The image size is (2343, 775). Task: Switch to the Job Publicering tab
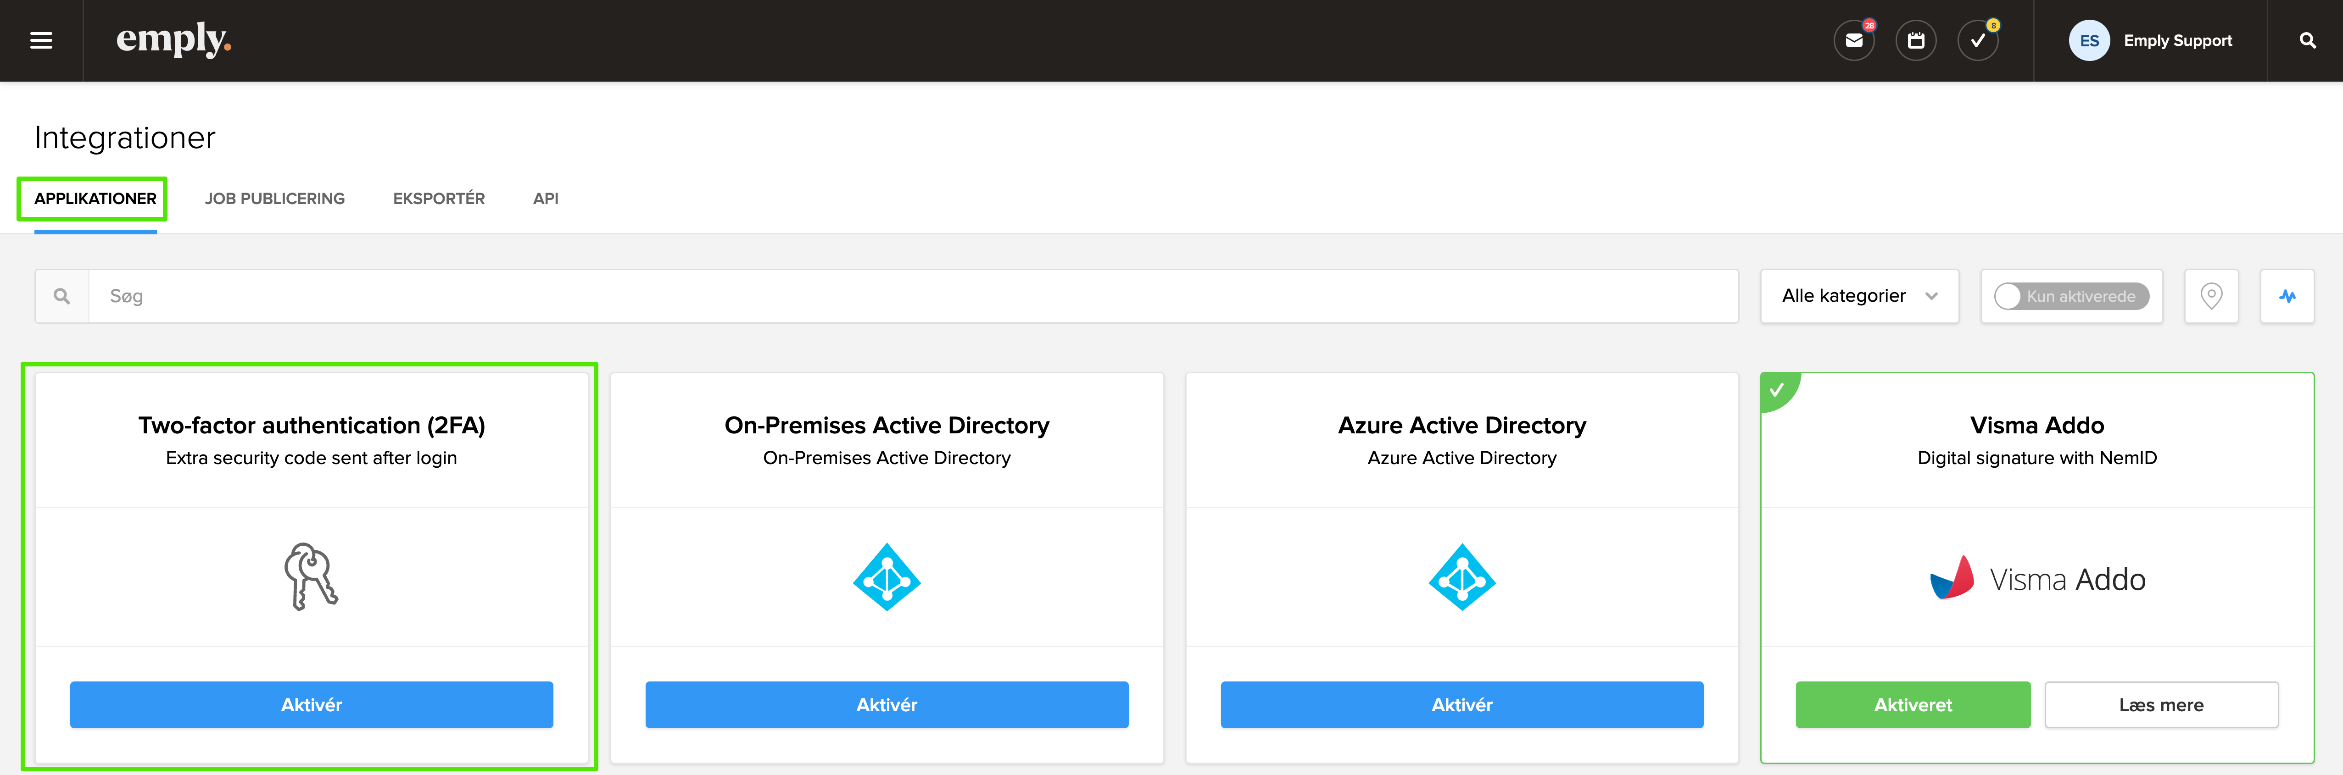click(275, 199)
